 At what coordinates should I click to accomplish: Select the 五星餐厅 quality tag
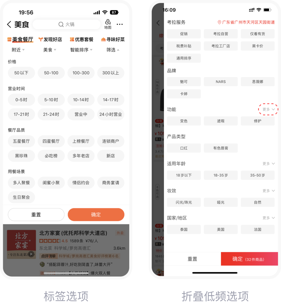click(21, 141)
